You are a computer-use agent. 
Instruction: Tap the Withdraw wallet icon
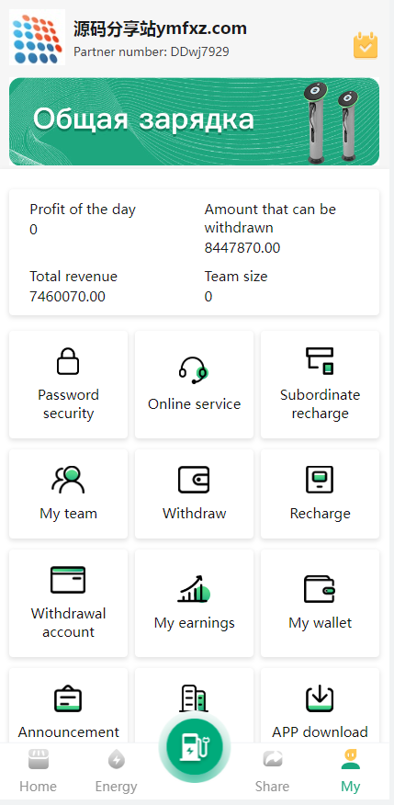point(194,480)
